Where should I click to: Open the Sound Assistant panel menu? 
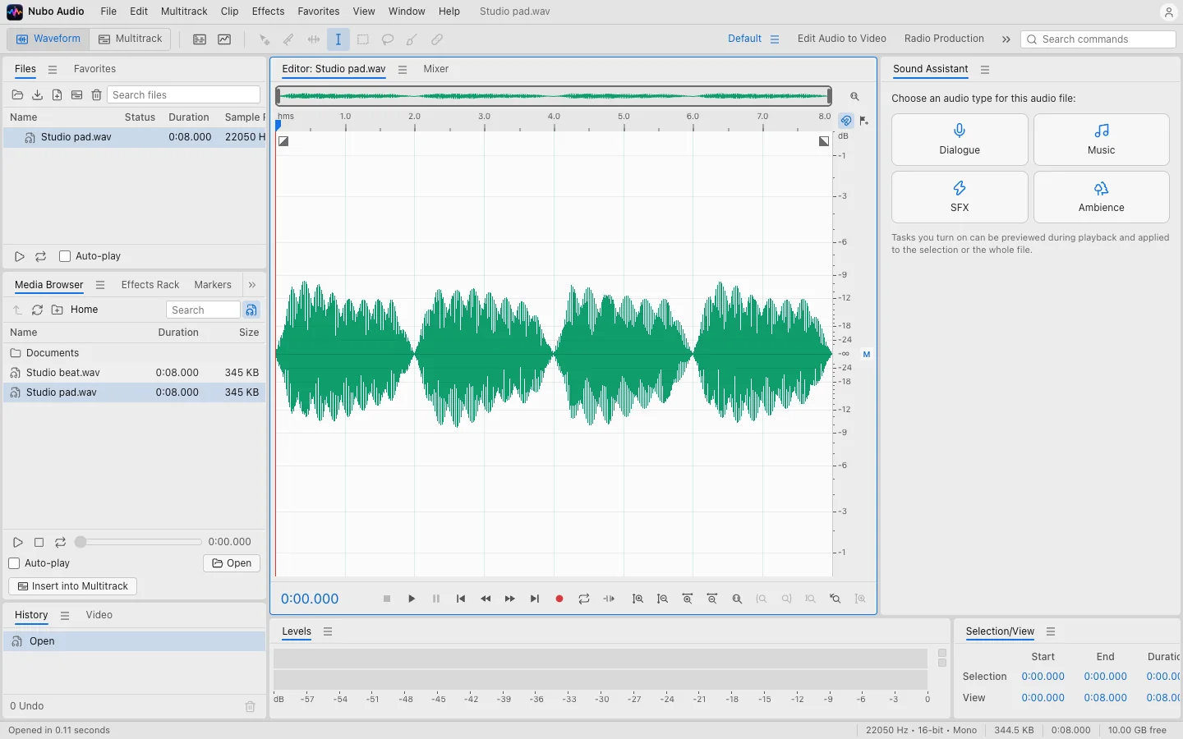985,69
